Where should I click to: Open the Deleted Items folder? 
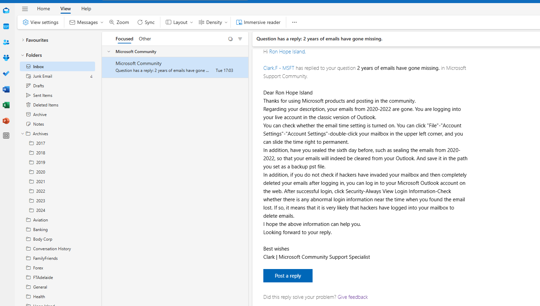point(57,105)
